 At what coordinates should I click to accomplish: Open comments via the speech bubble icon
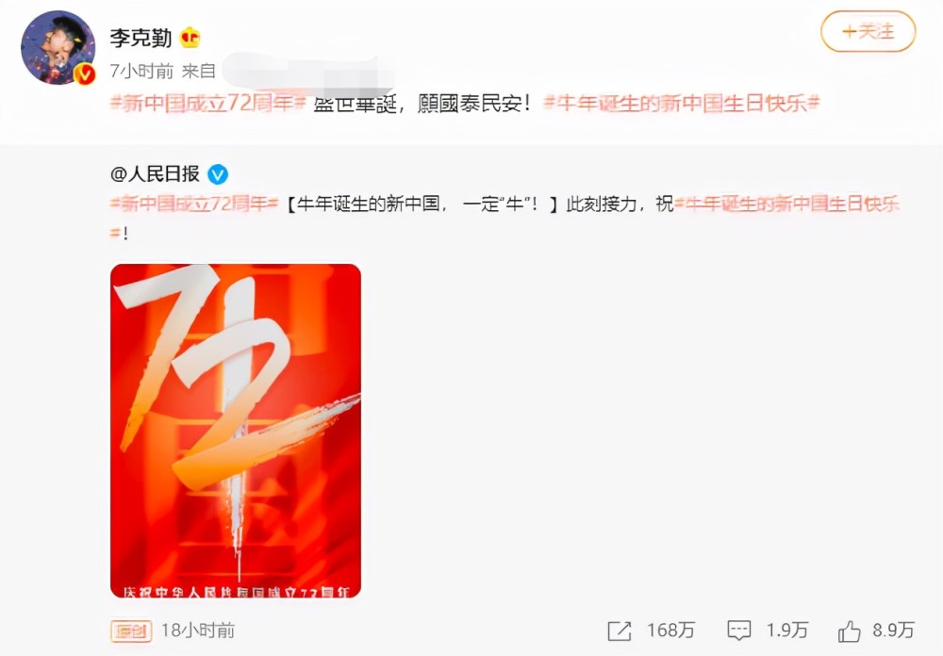pos(739,631)
